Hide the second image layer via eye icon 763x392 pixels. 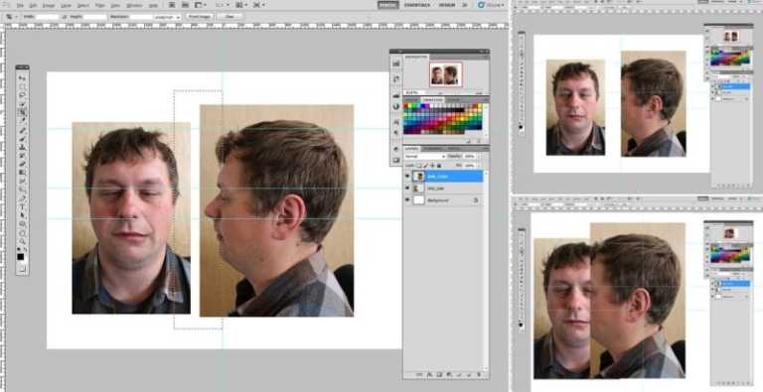407,189
